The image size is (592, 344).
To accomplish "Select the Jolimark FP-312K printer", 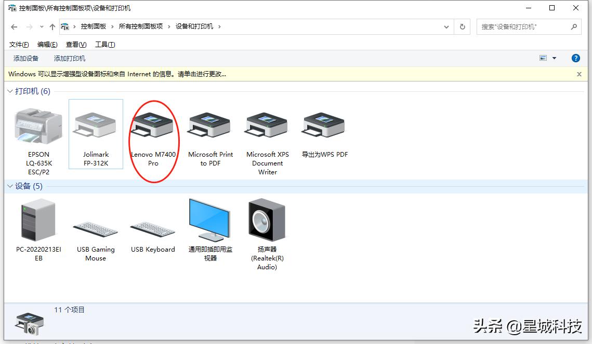I will point(96,125).
